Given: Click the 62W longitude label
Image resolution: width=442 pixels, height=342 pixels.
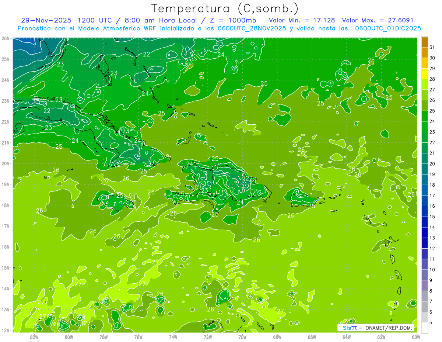Looking at the screenshot, I should tap(381, 337).
